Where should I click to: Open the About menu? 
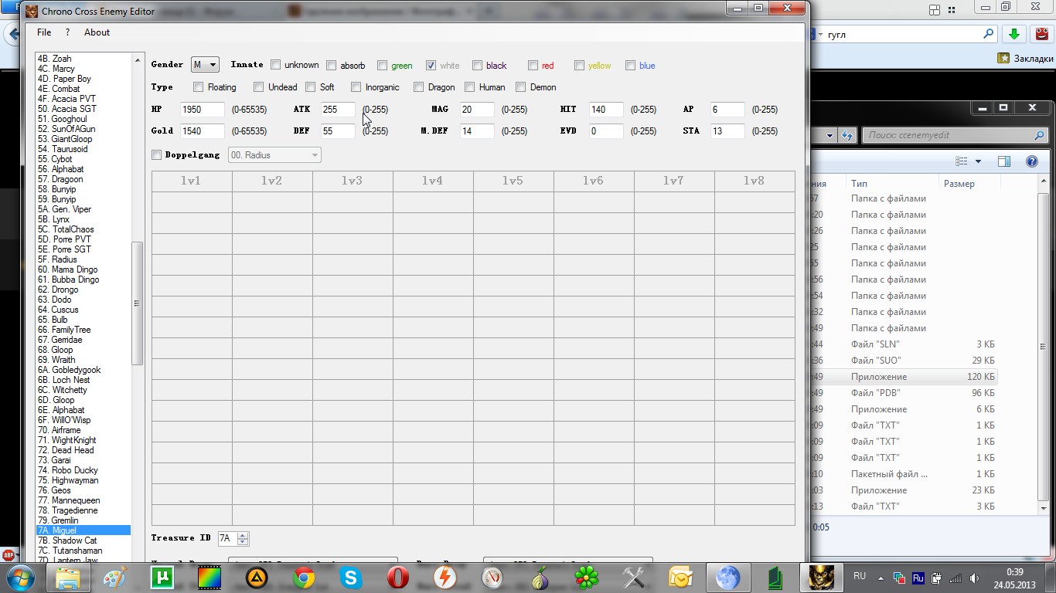(x=97, y=32)
